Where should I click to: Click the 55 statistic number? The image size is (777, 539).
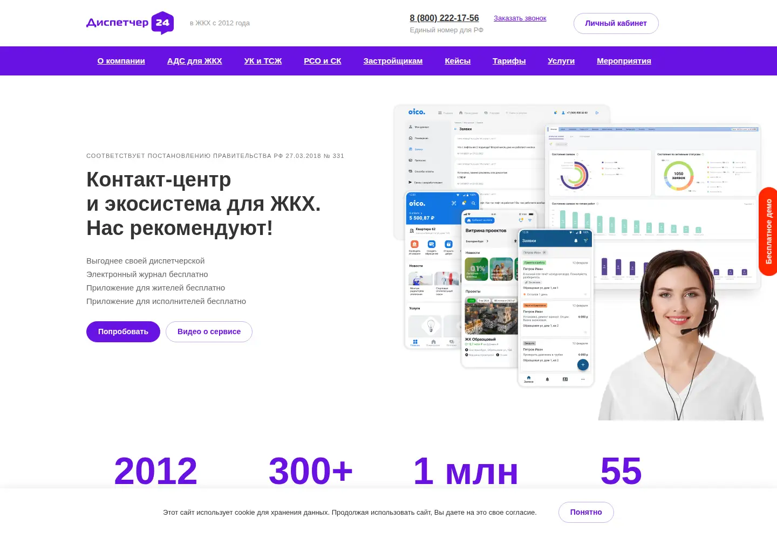click(x=621, y=471)
